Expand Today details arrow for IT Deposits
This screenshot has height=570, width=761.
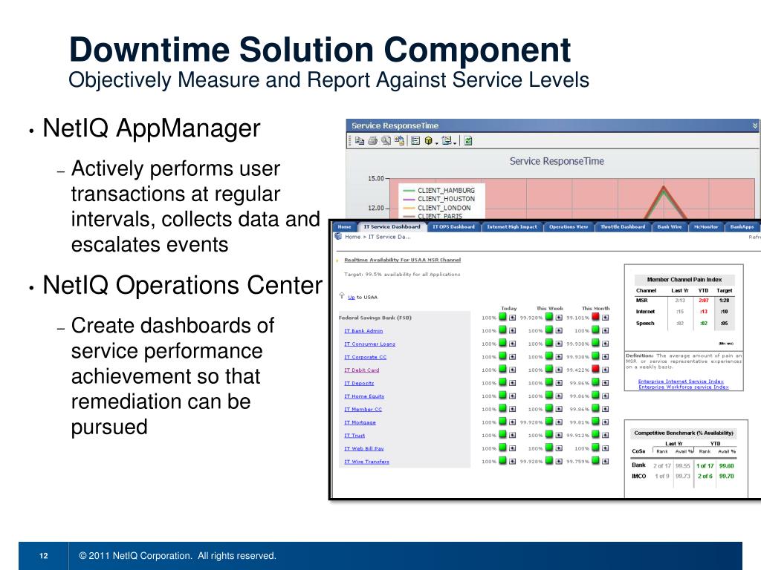512,383
